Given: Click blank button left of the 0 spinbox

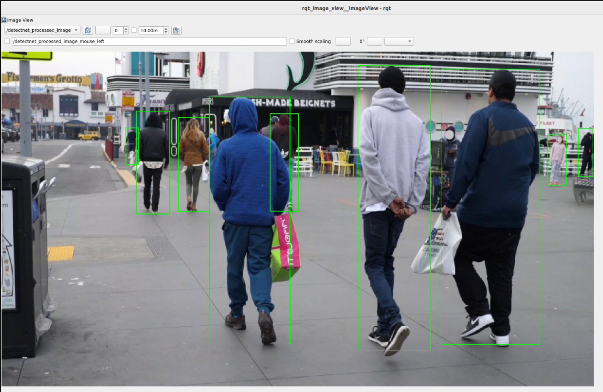Looking at the screenshot, I should [103, 30].
